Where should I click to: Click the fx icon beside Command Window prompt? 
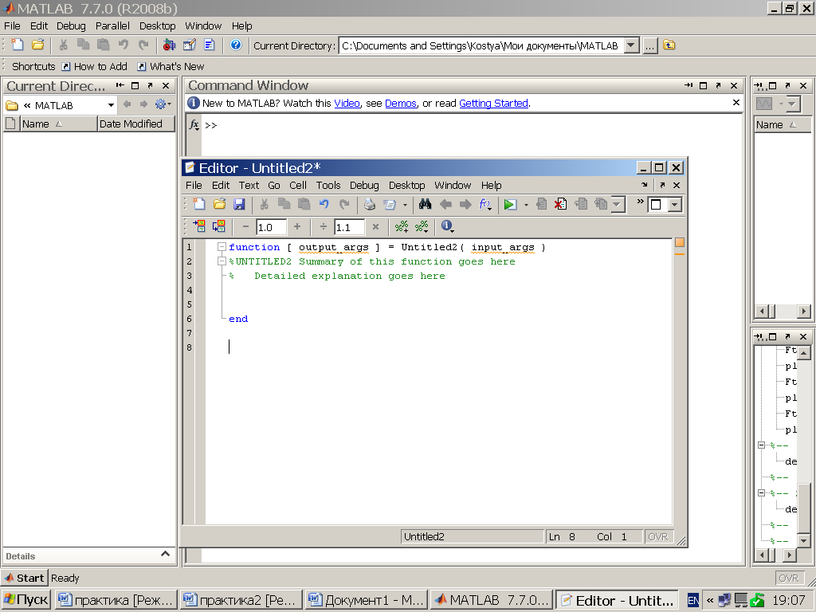[x=194, y=125]
